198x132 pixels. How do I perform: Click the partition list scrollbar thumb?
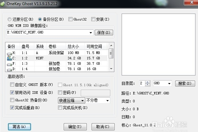tap(111, 53)
